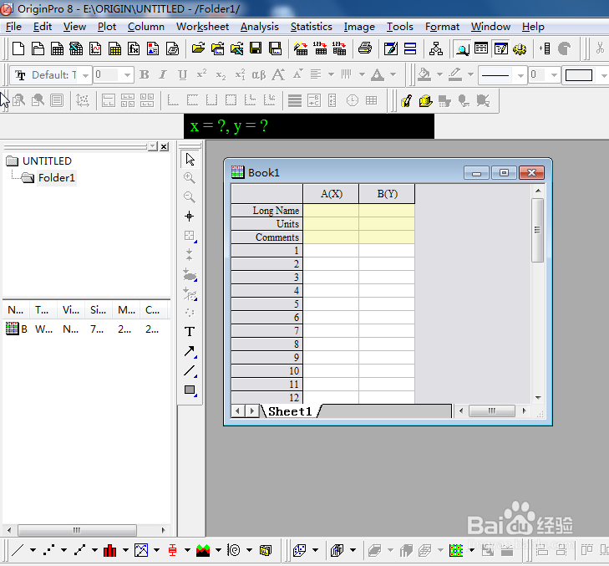This screenshot has width=609, height=566.
Task: Open the Statistics menu
Action: pyautogui.click(x=311, y=27)
